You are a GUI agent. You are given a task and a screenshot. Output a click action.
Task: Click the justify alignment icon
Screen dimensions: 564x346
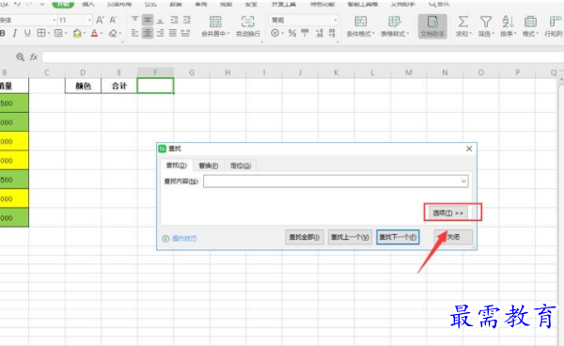173,34
